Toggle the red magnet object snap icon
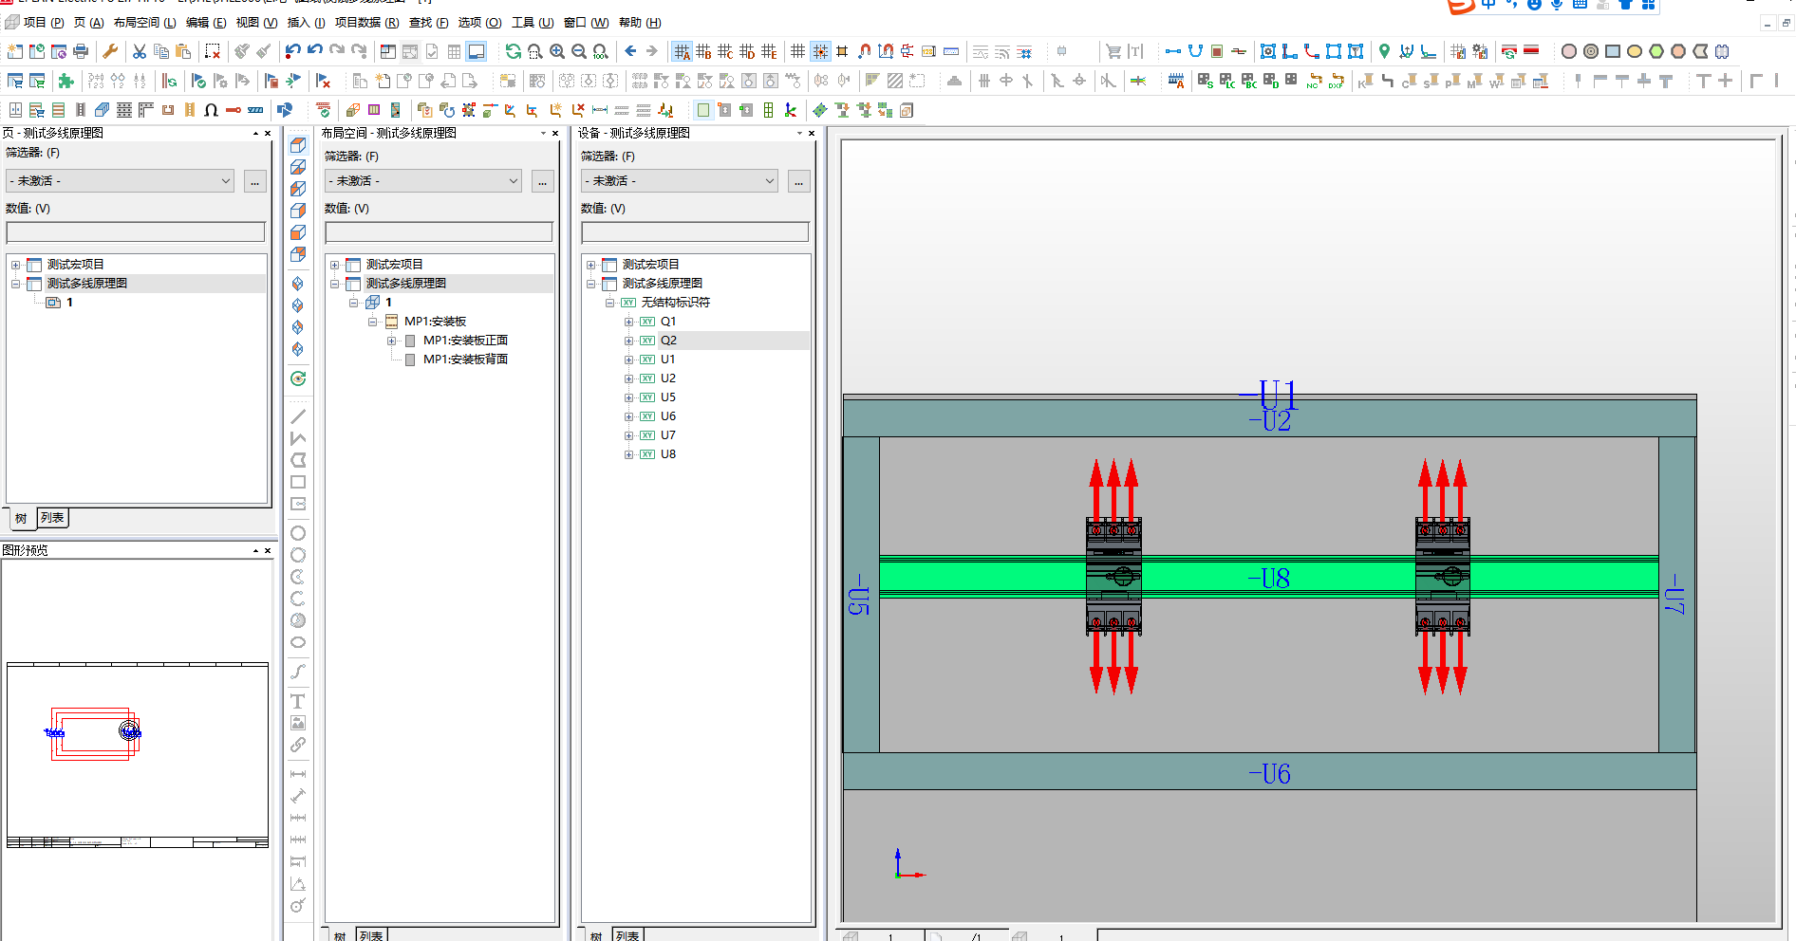 tap(864, 51)
